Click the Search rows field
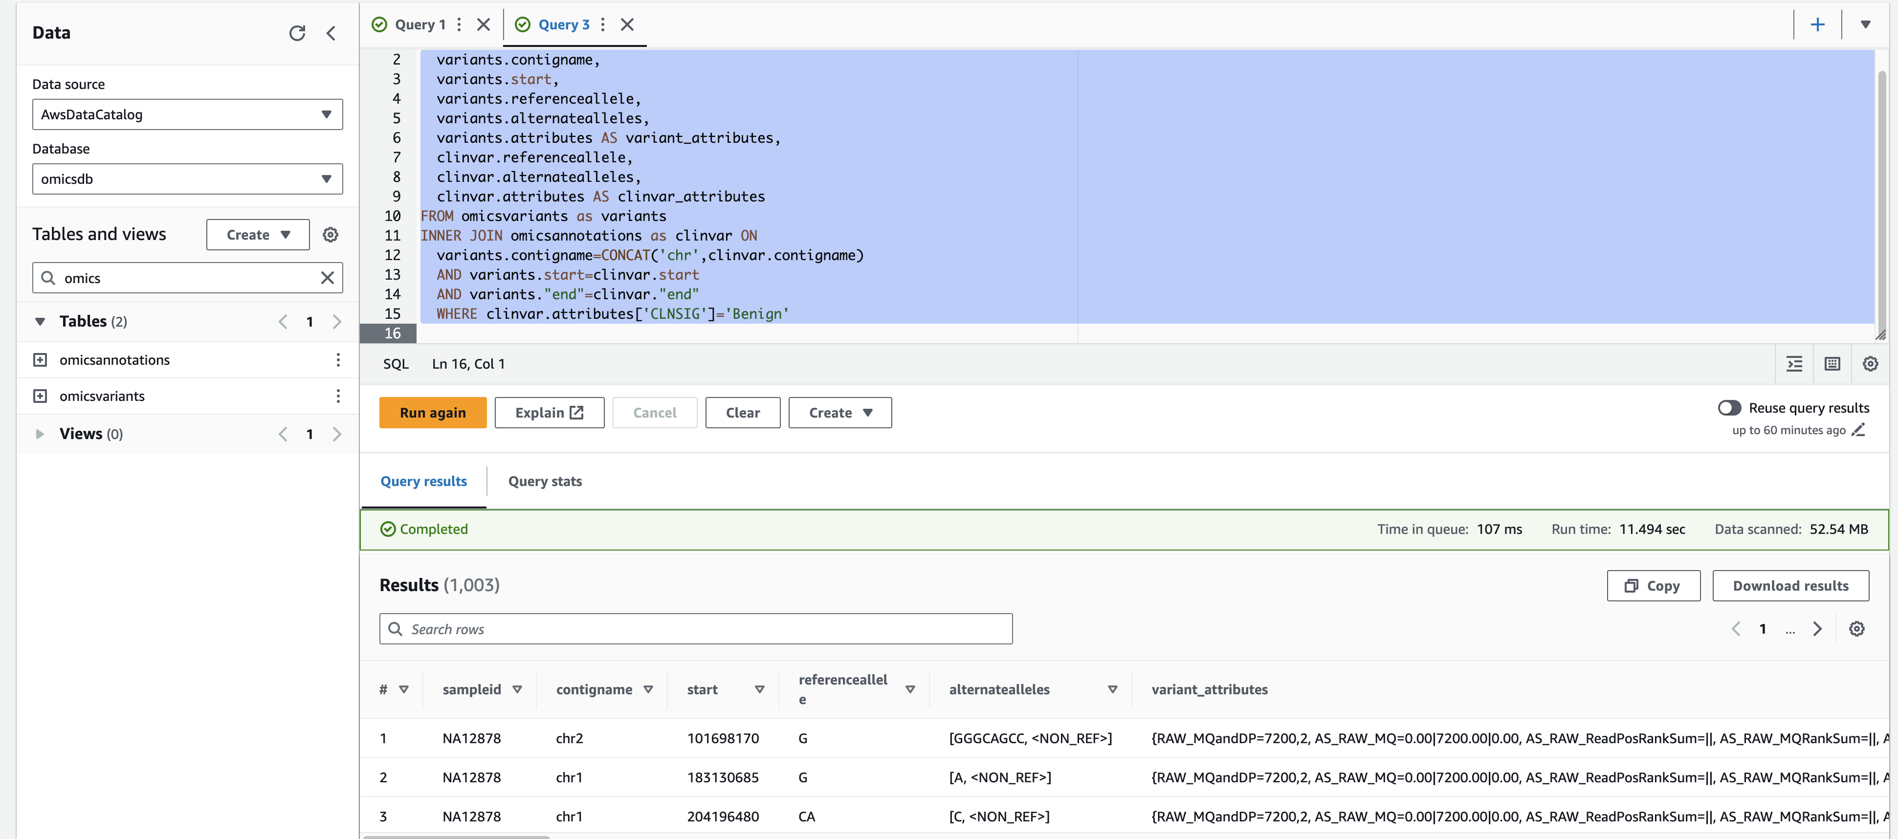This screenshot has width=1898, height=839. point(696,630)
